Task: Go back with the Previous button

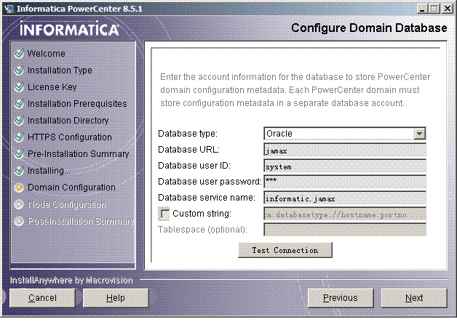Action: 341,298
